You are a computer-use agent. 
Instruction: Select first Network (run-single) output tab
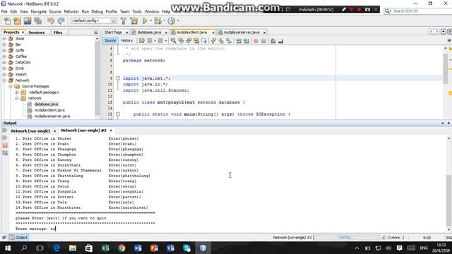(x=30, y=131)
